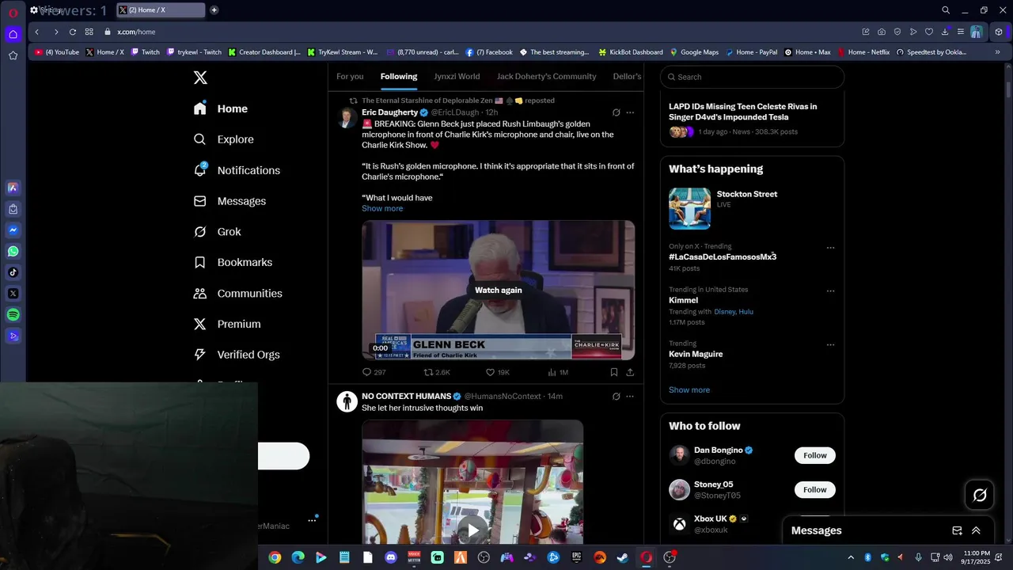Expand post text with Show more
Viewport: 1013px width, 570px height.
pyautogui.click(x=382, y=208)
